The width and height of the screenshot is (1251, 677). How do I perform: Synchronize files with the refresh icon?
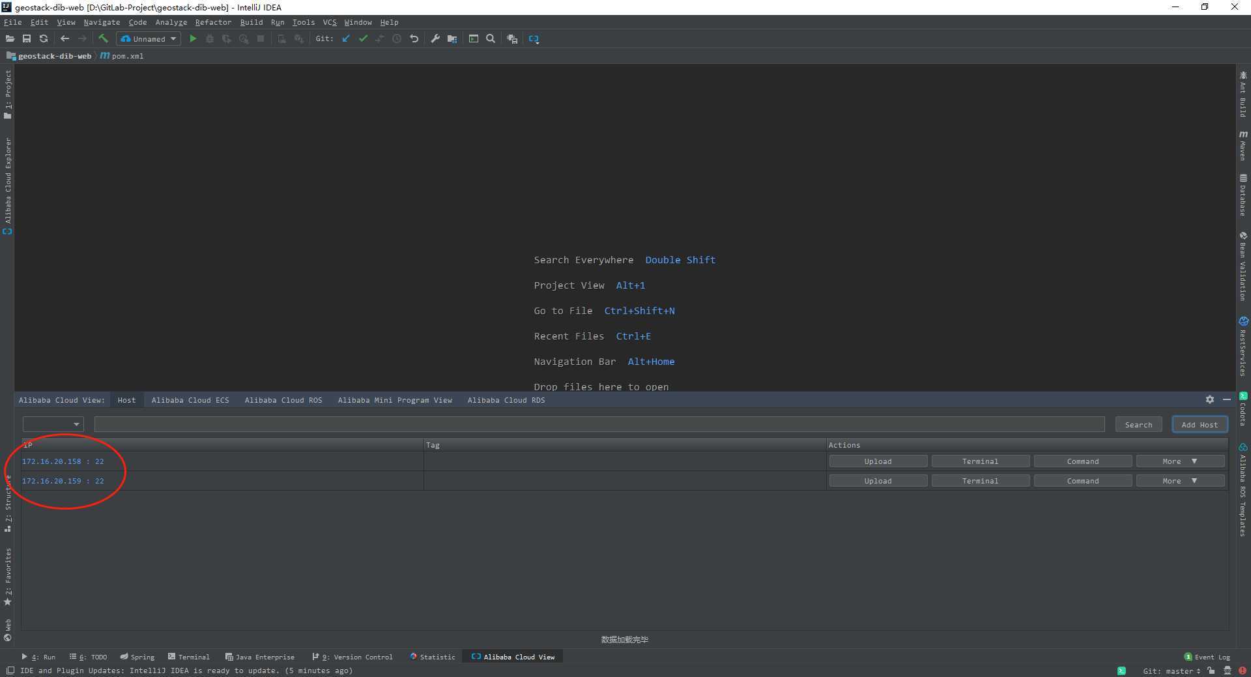(44, 39)
